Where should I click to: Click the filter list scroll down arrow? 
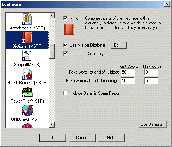tap(52, 125)
